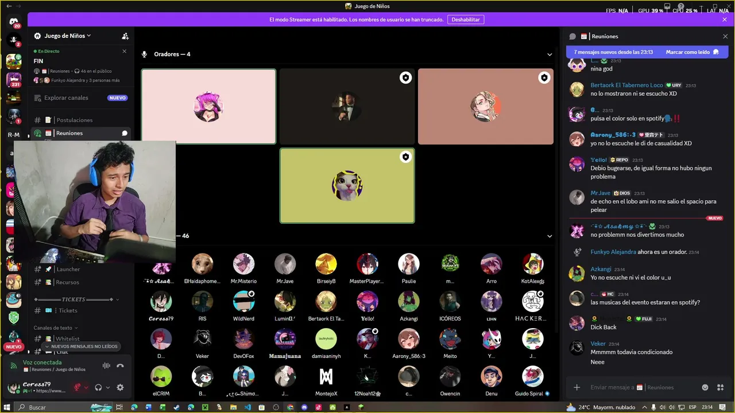The image size is (735, 413).
Task: Open audience member Guido Spiral's avatar
Action: click(x=533, y=376)
